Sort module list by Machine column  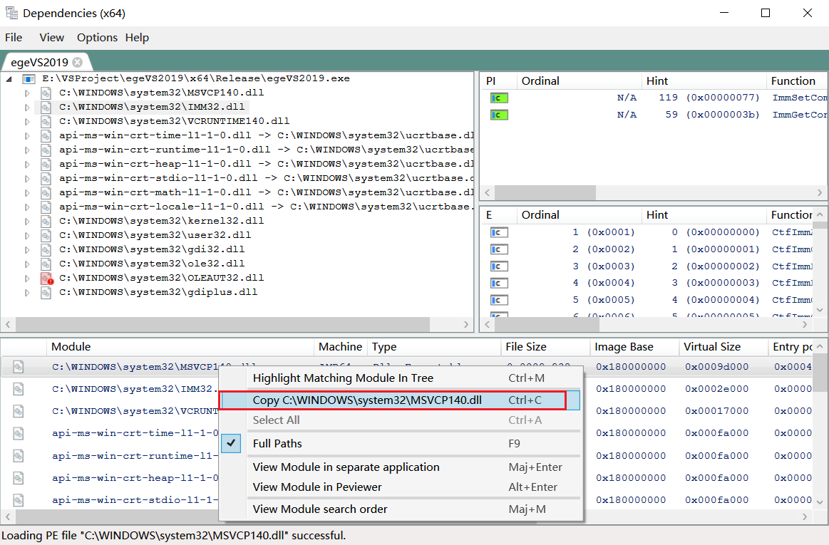341,347
